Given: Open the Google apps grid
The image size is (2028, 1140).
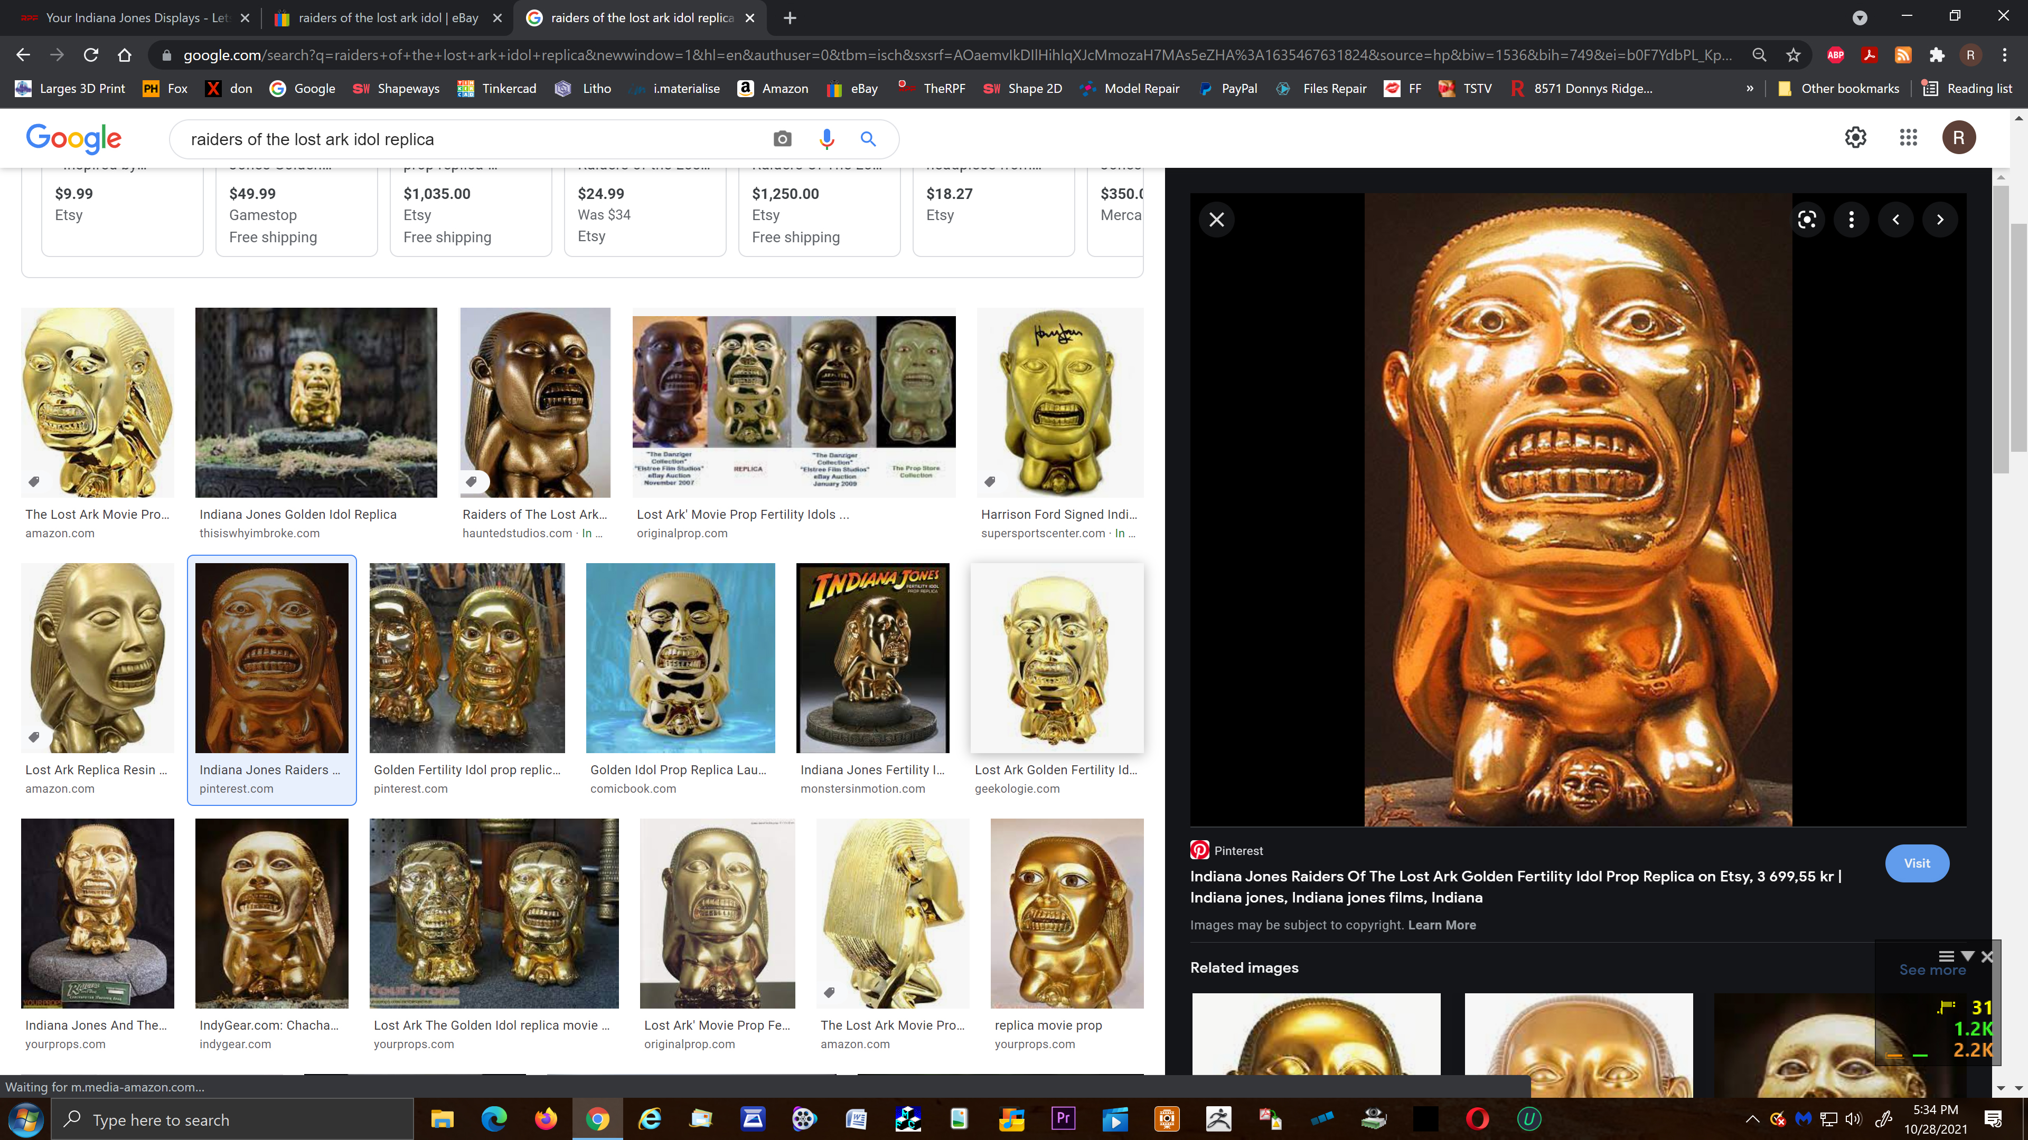Looking at the screenshot, I should (1908, 138).
